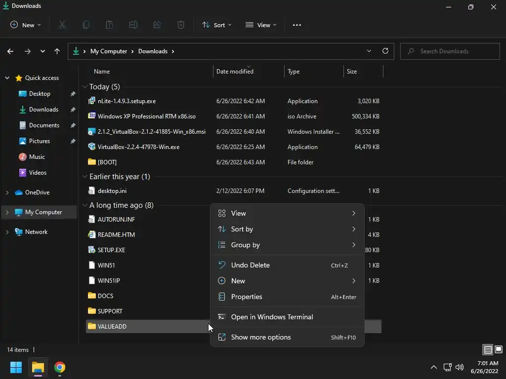Click the Share icon in toolbar

point(157,25)
